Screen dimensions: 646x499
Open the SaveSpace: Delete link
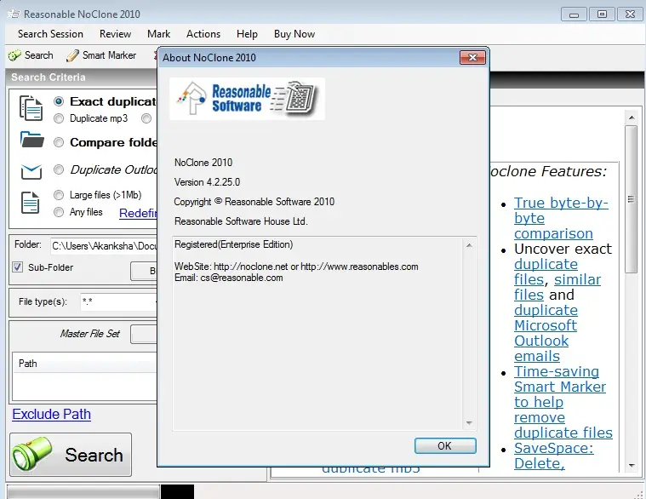coord(554,456)
